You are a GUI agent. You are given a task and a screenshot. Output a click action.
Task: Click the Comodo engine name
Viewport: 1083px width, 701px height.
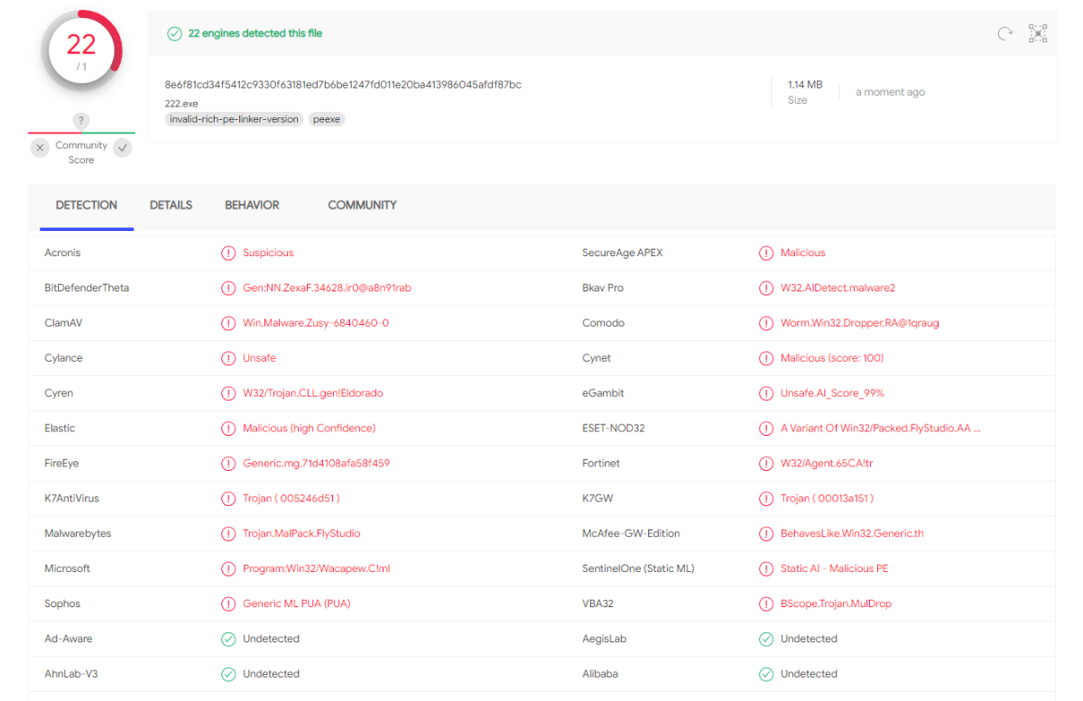(x=604, y=323)
